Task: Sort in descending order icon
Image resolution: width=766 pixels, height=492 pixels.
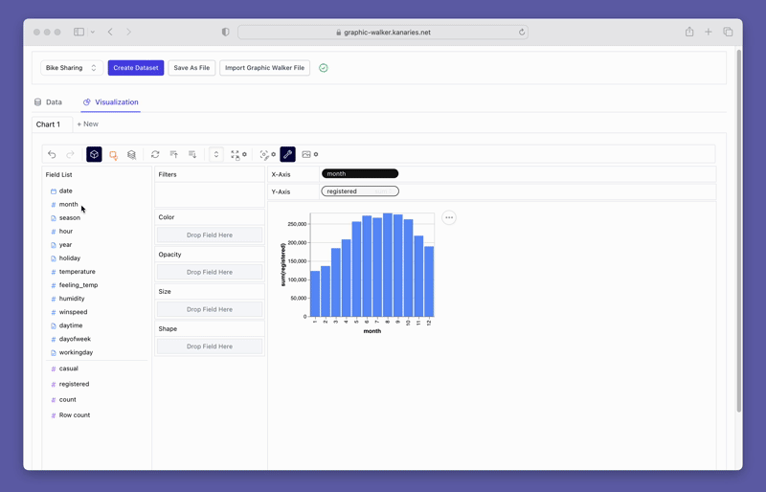Action: click(192, 154)
